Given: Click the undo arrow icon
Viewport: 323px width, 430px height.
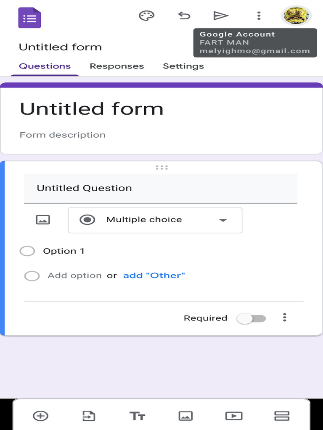Looking at the screenshot, I should coord(184,16).
